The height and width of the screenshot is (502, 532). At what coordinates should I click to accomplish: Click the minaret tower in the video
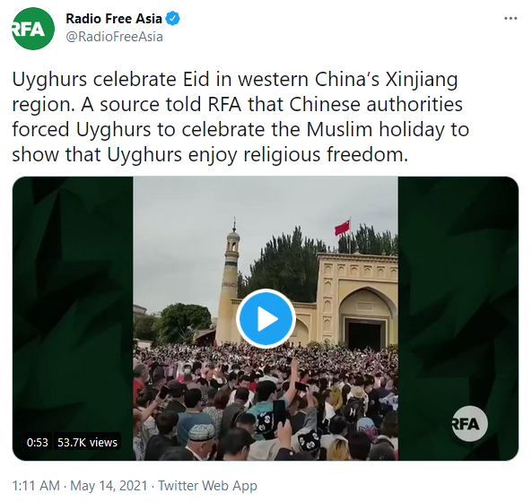pos(229,281)
